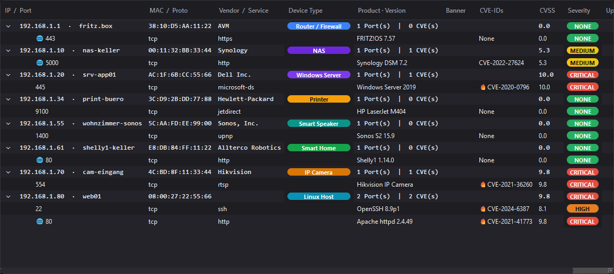Open CVE-2021-41773 entry
The width and height of the screenshot is (614, 274).
pyautogui.click(x=510, y=221)
